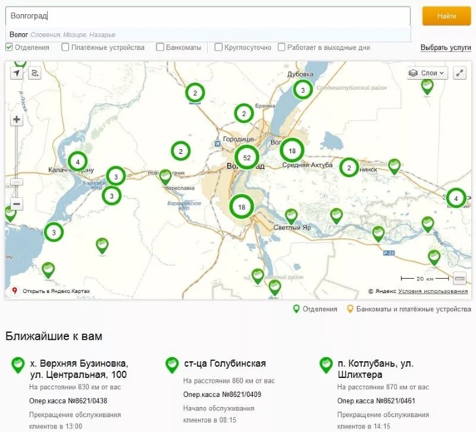Viewport: 476px width, 432px height.
Task: Open п. Котлубань, ул. Шлихтера card
Action: tap(375, 368)
